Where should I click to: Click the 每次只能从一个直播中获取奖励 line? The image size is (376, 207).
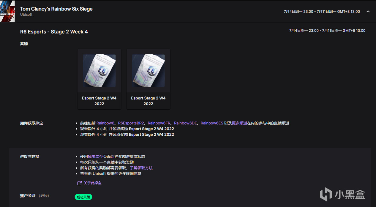[x=107, y=162]
